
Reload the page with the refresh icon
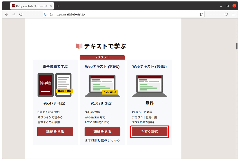tap(21, 14)
